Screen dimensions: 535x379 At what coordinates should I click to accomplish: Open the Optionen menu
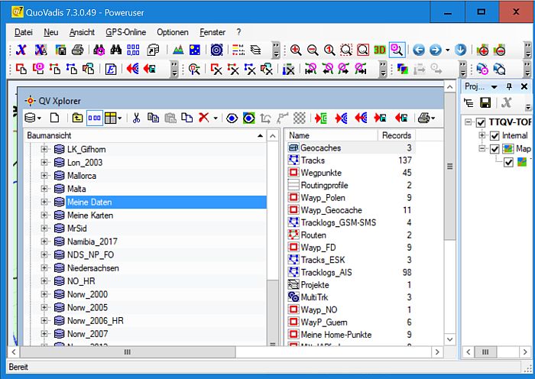click(x=173, y=32)
